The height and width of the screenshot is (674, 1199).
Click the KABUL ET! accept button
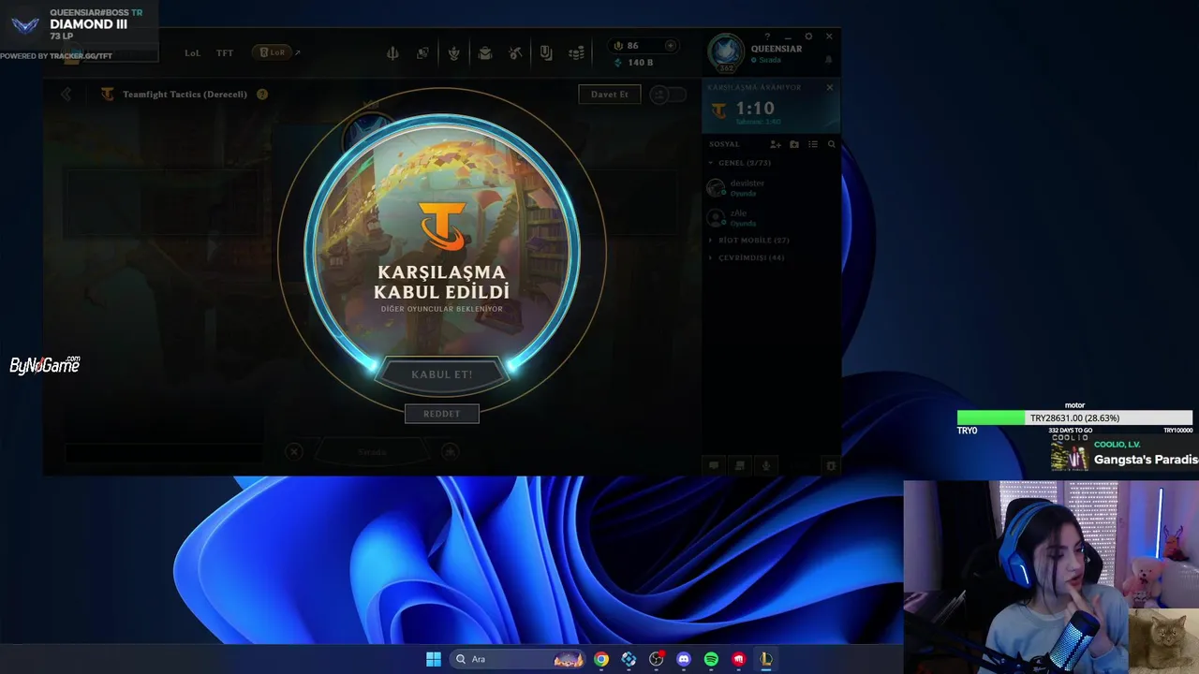pyautogui.click(x=441, y=374)
